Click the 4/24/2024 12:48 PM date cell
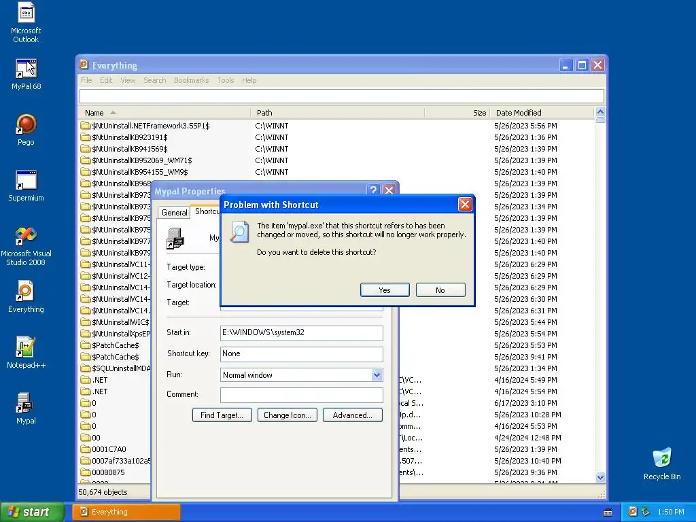Image resolution: width=696 pixels, height=522 pixels. coord(527,438)
